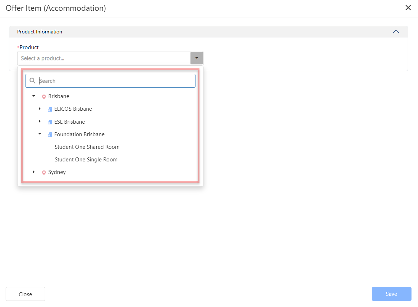Select Student One Shared Room
This screenshot has height=307, width=418.
click(87, 147)
